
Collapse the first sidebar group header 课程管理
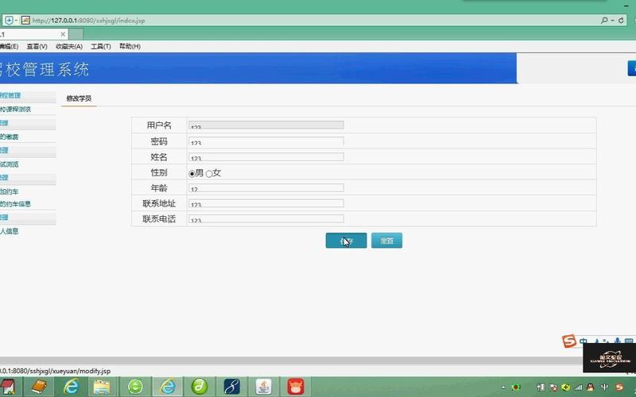pos(28,95)
